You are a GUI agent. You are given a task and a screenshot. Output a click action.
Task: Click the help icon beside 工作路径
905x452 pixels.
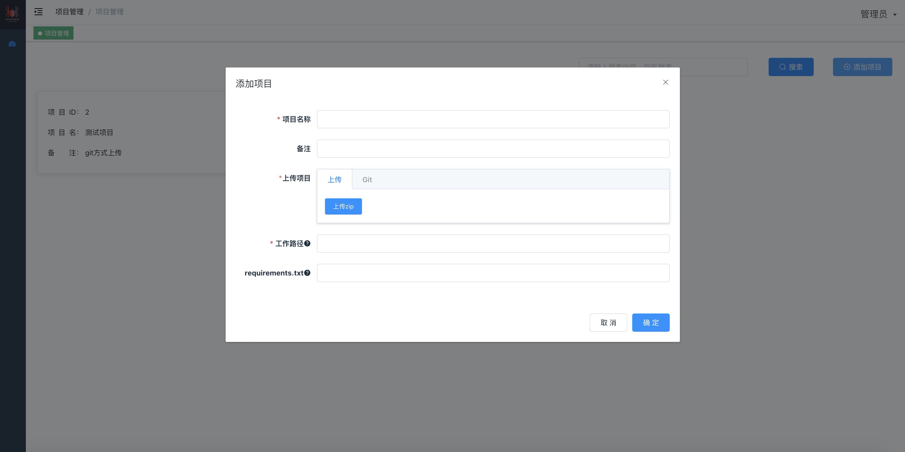[x=307, y=244]
